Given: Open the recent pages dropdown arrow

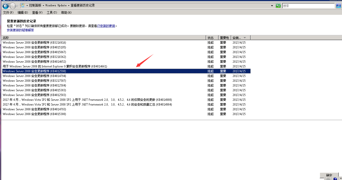Looking at the screenshot, I should pyautogui.click(x=17, y=6).
